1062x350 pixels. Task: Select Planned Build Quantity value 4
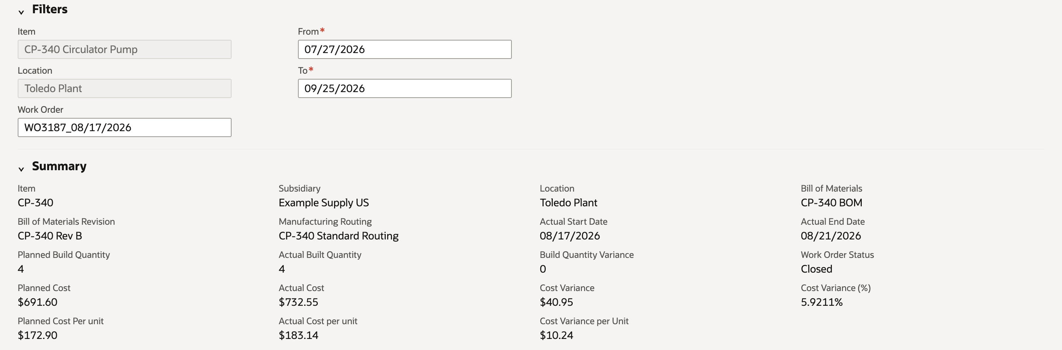tap(21, 269)
